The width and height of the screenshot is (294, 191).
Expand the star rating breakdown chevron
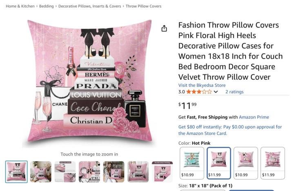click(216, 92)
